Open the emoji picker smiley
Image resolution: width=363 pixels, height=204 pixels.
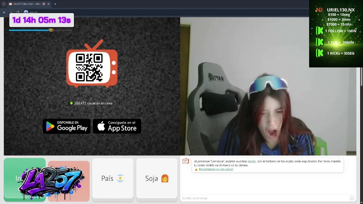coord(352,198)
